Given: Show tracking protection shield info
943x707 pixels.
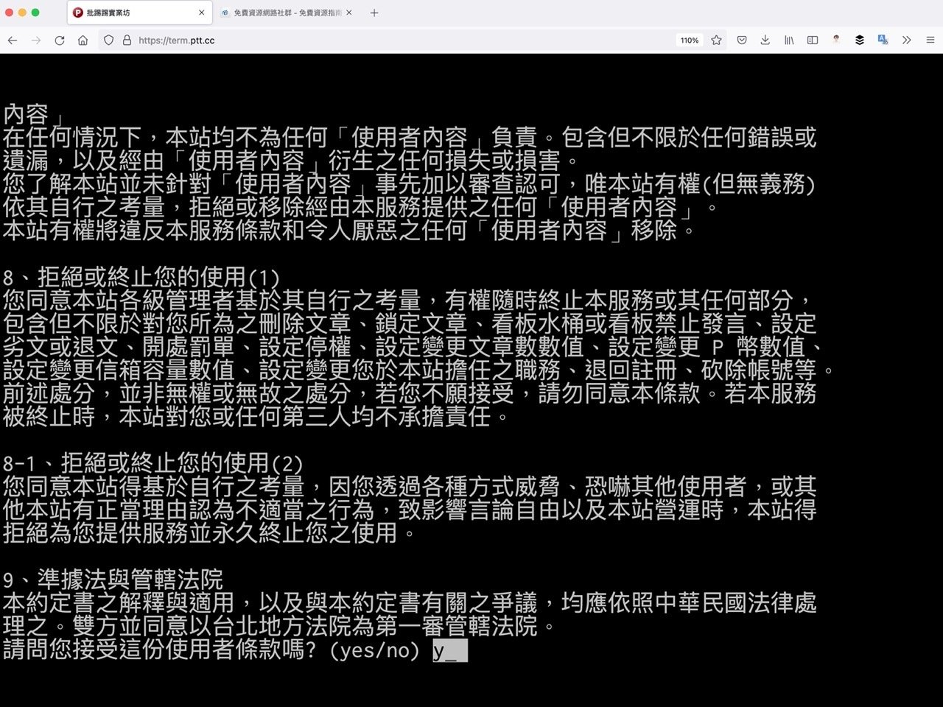Looking at the screenshot, I should [x=108, y=41].
